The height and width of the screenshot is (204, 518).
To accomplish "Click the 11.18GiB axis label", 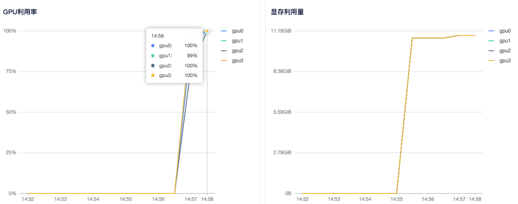I will [x=281, y=31].
